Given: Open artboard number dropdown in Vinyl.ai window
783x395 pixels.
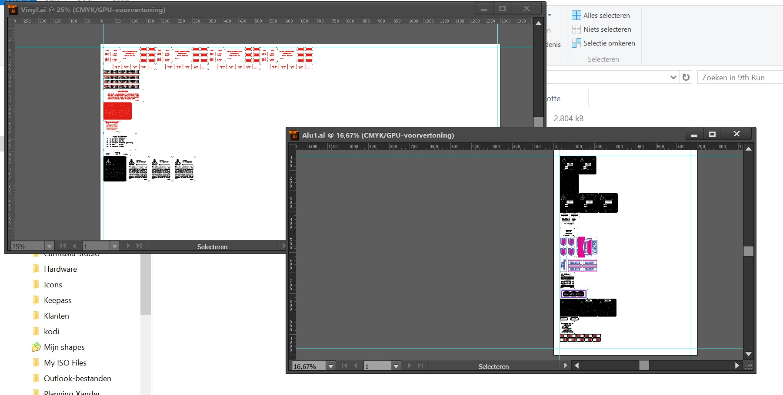Looking at the screenshot, I should coord(115,247).
